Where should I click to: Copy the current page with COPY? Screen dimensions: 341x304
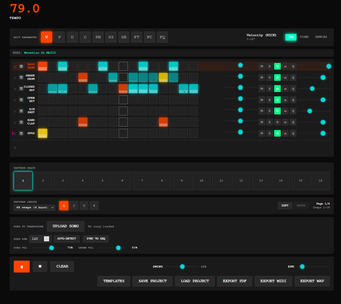click(x=285, y=206)
